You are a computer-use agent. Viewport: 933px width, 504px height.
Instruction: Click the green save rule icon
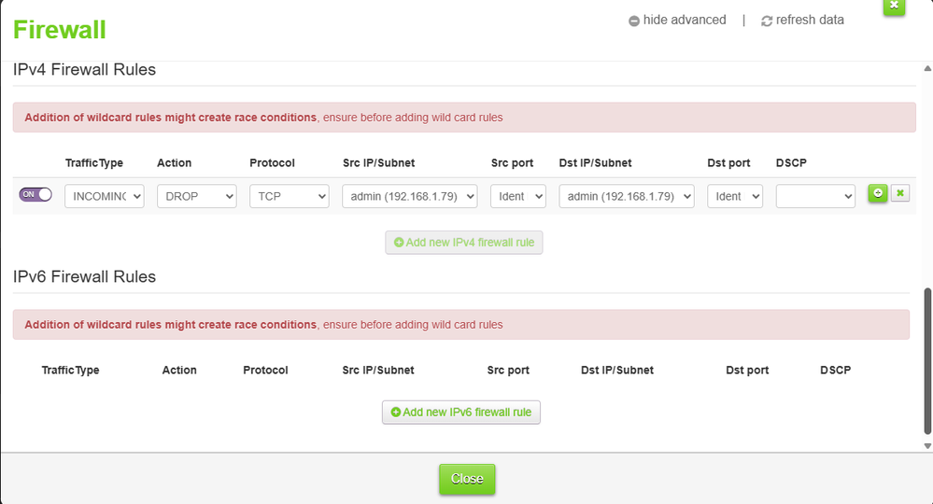878,193
